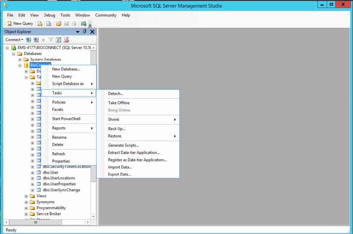Collapse the Databases tree node

tap(13, 53)
